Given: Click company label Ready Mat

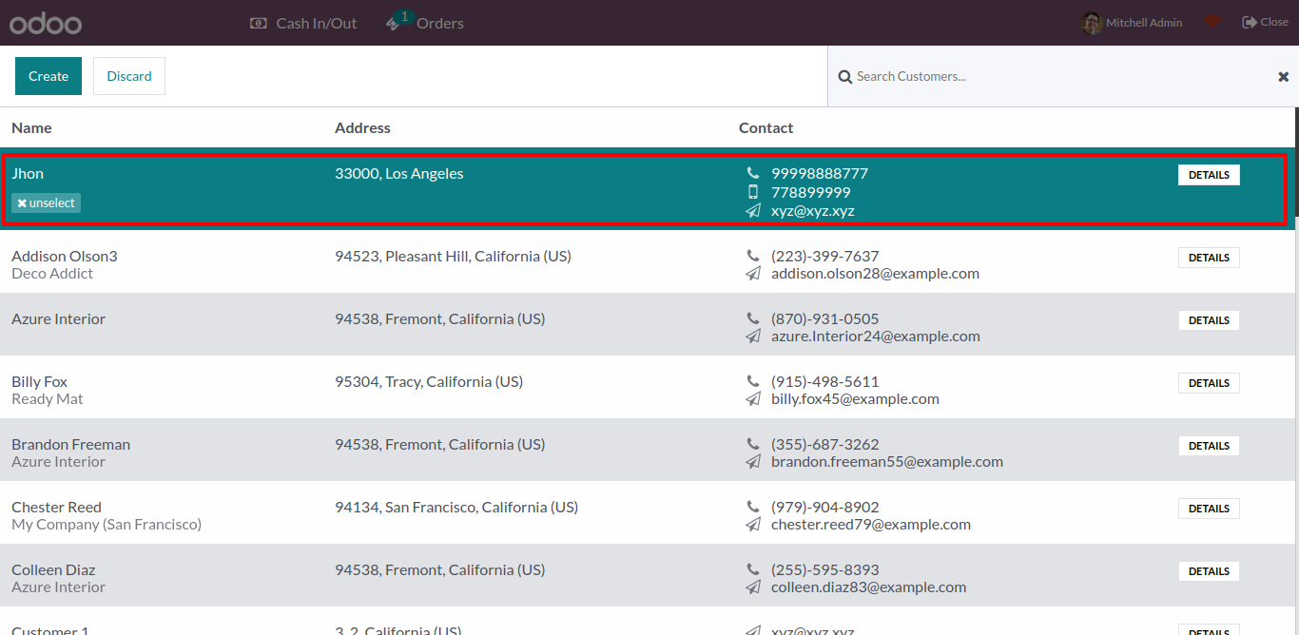Looking at the screenshot, I should (x=48, y=398).
